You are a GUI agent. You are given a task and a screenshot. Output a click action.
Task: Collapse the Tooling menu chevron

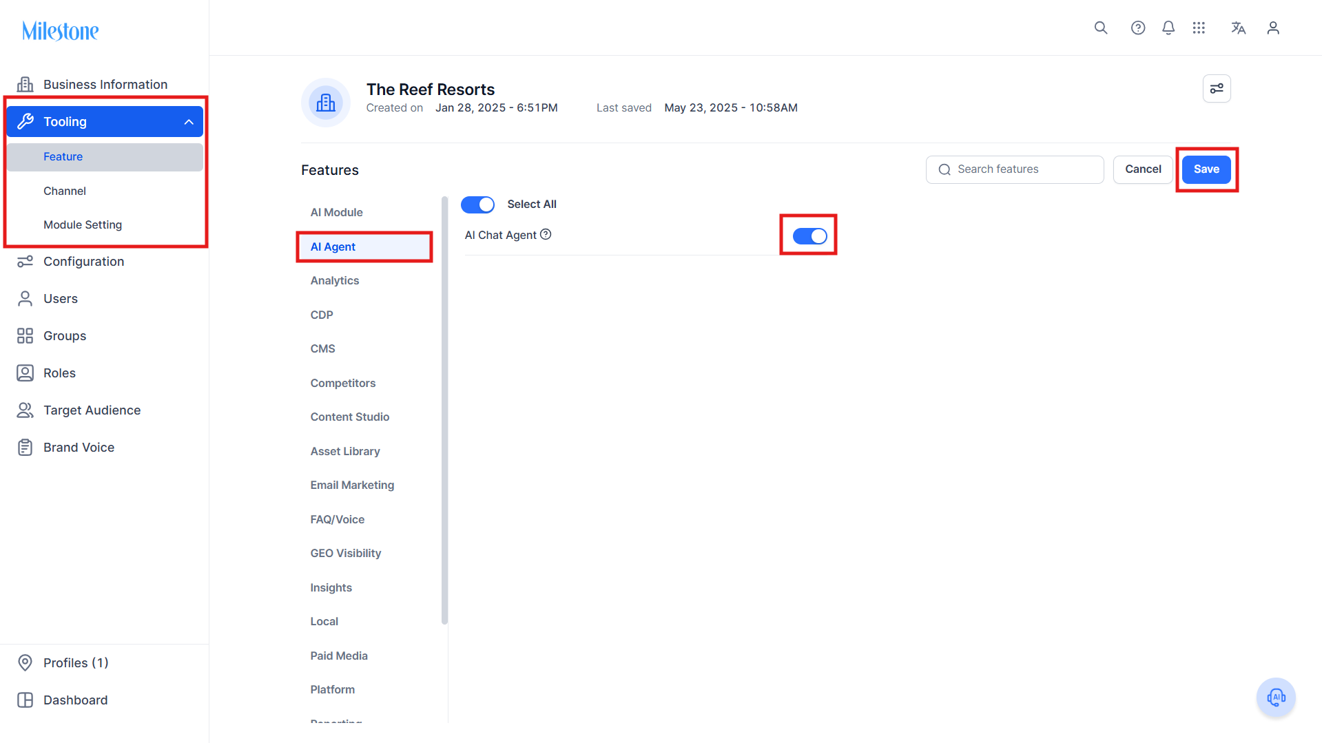(x=189, y=122)
